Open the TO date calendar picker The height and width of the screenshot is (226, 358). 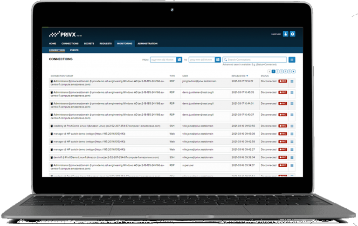(218, 60)
